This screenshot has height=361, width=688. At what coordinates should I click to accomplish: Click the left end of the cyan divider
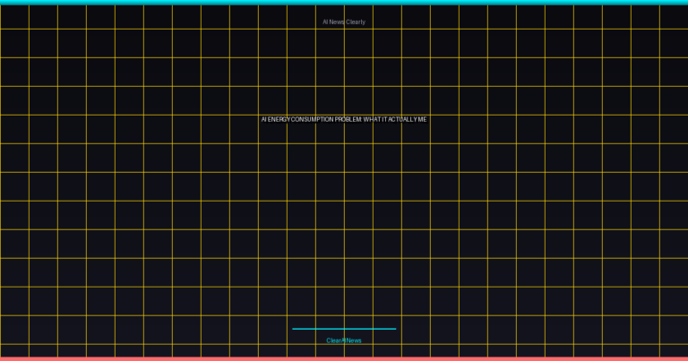294,329
